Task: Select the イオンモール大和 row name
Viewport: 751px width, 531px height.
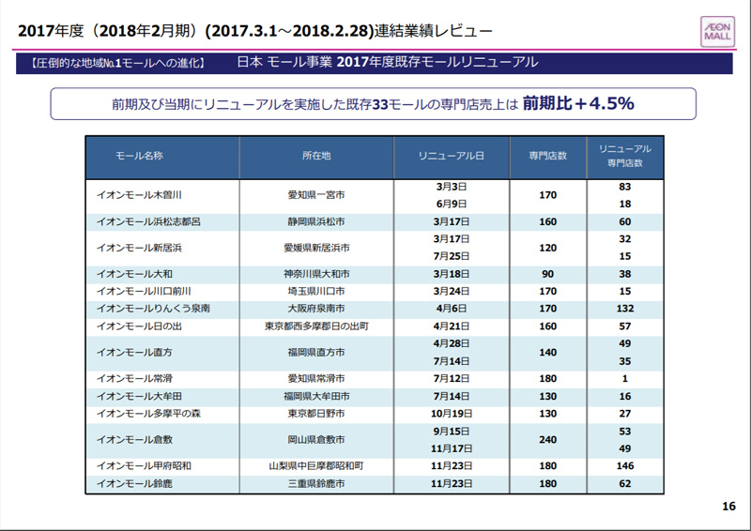Action: tap(134, 274)
